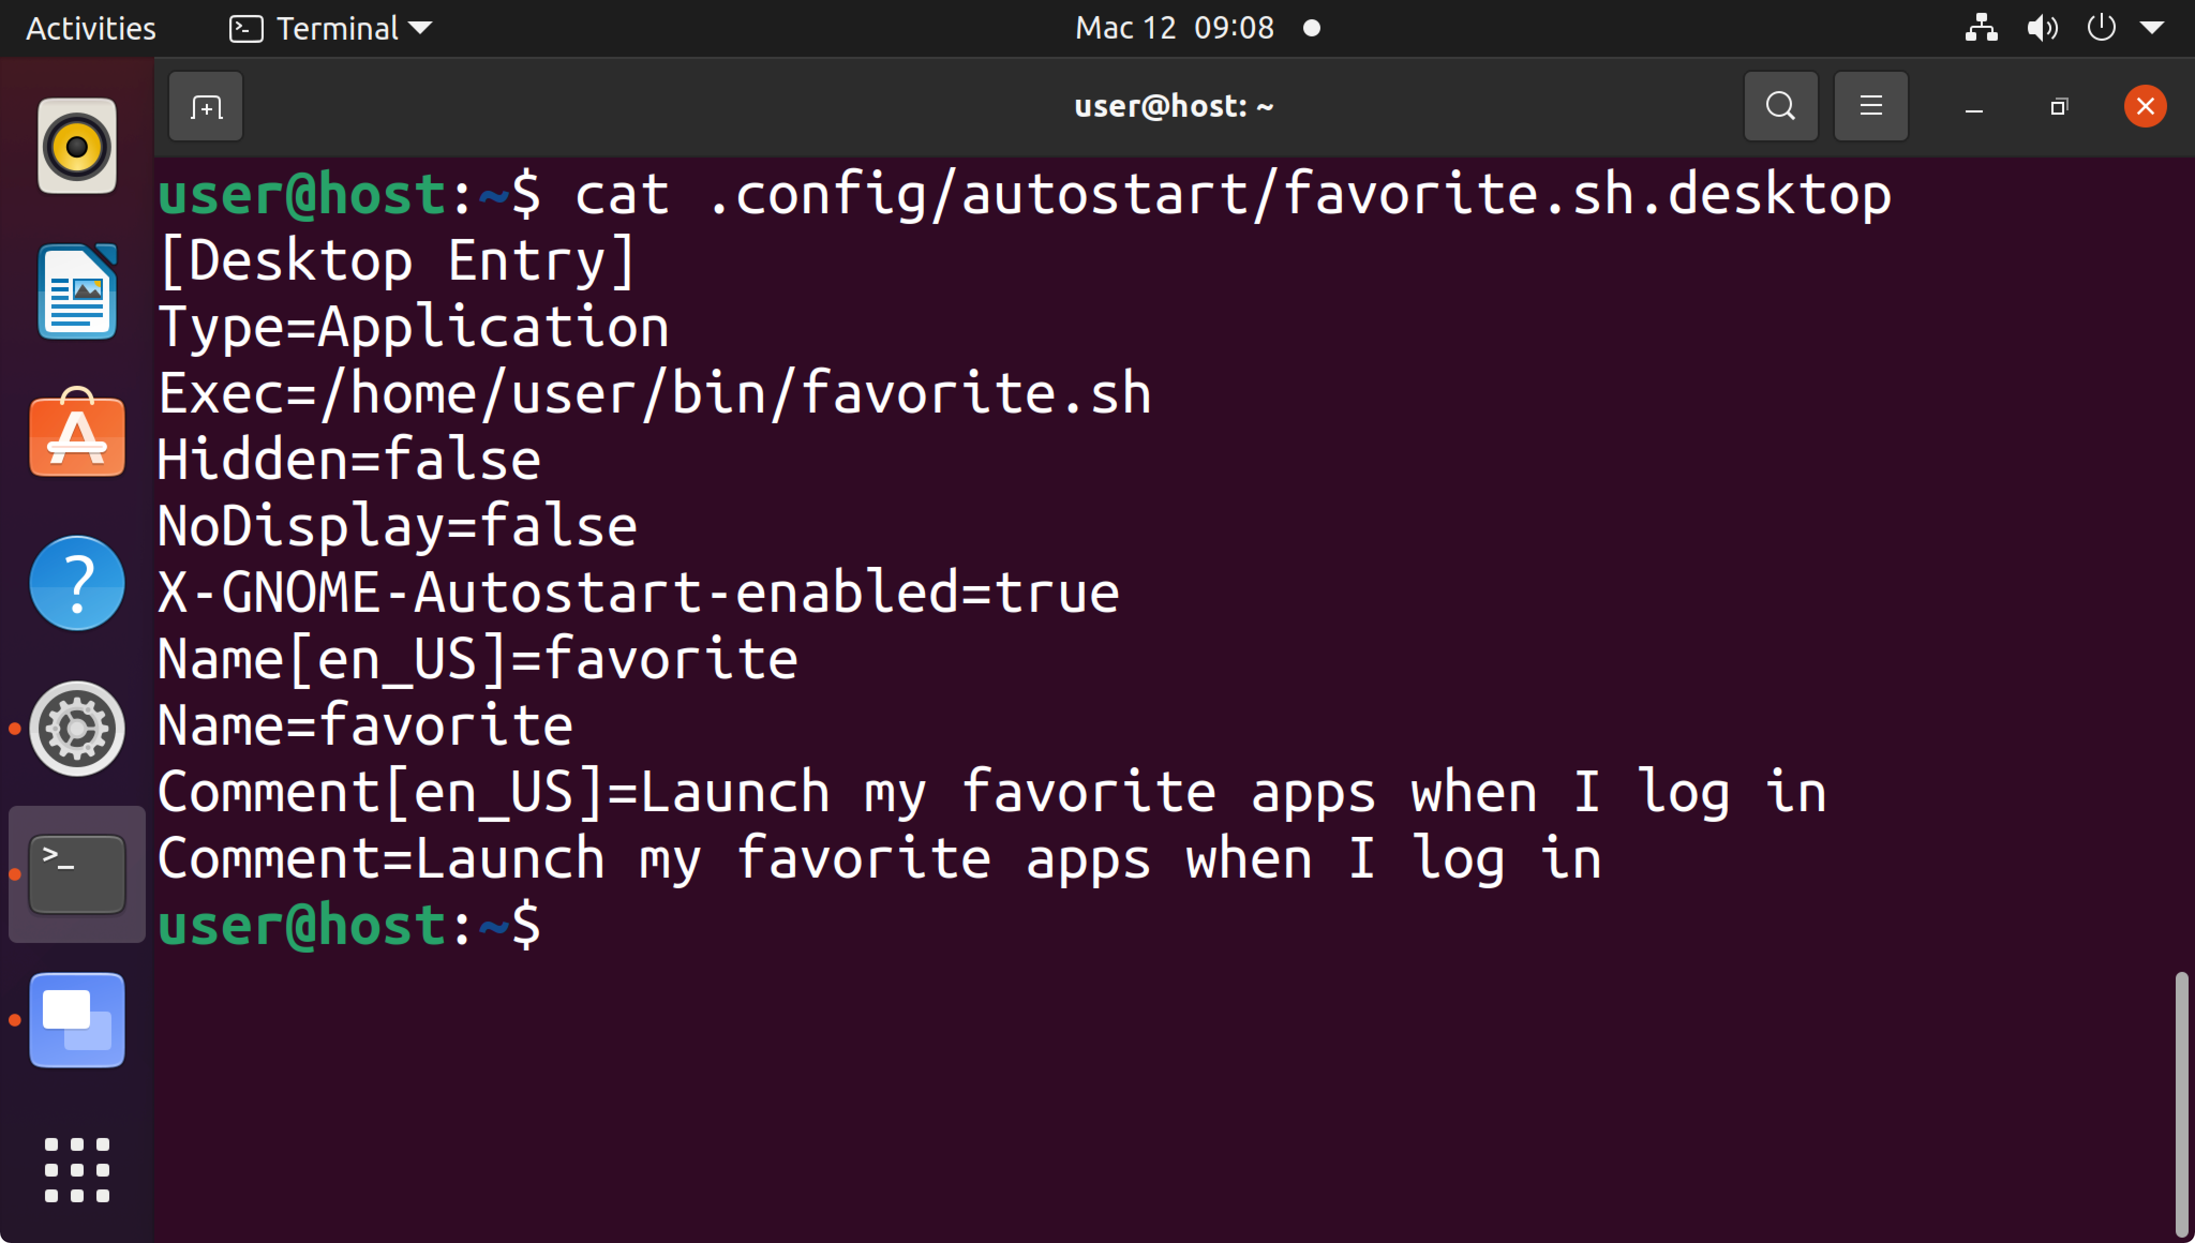Open the blue screenshot app in the dock
Image resolution: width=2195 pixels, height=1243 pixels.
(77, 1020)
